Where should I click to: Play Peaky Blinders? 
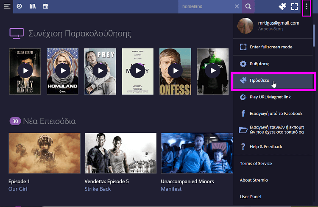25,71
